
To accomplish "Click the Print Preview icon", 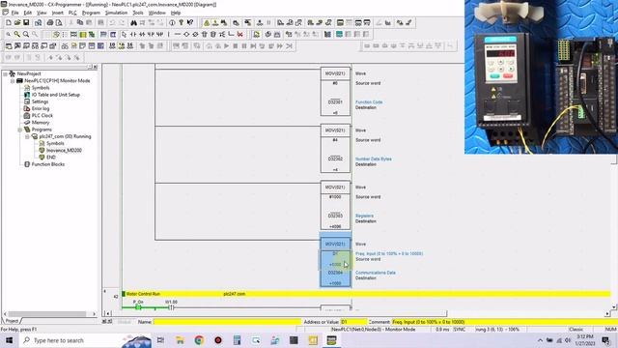I will (x=59, y=23).
